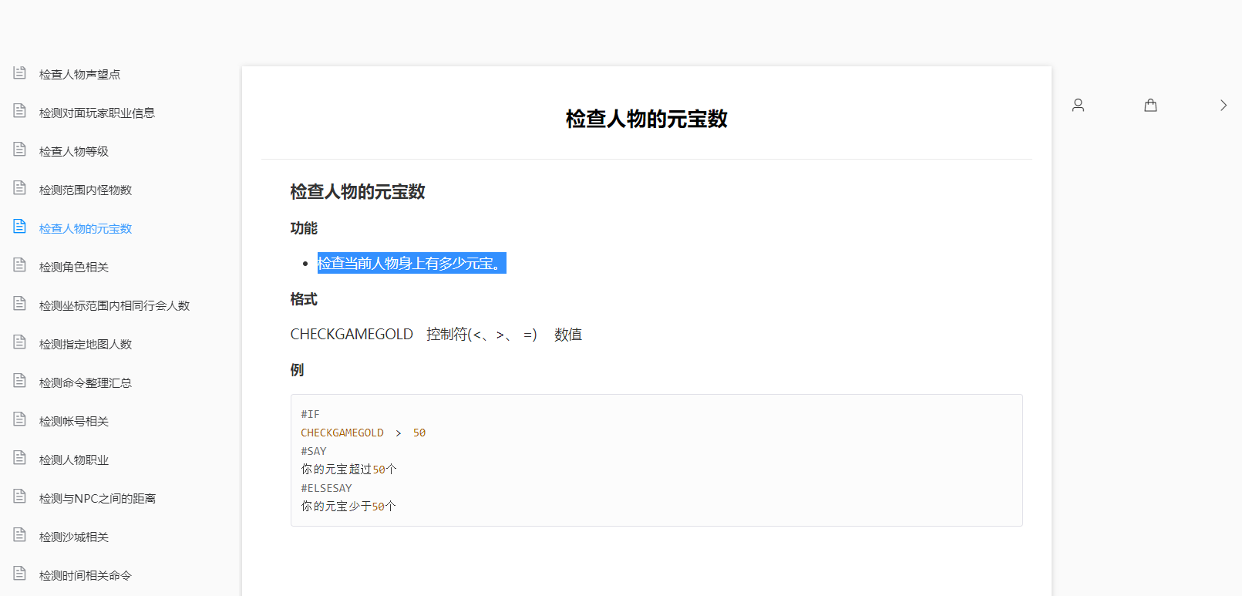Click #IF line in code block
This screenshot has width=1242, height=596.
(310, 414)
